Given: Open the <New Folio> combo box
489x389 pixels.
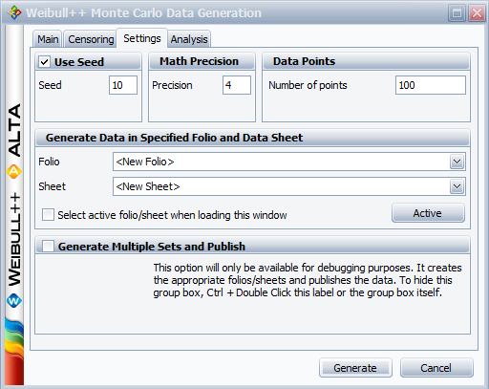Looking at the screenshot, I should pyautogui.click(x=289, y=162).
